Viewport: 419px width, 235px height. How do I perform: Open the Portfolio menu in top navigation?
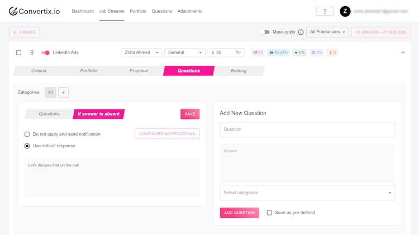138,11
